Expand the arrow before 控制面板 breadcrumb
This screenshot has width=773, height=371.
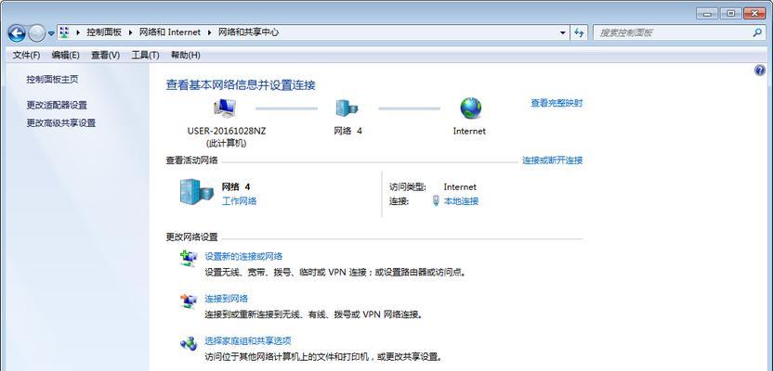[x=77, y=32]
